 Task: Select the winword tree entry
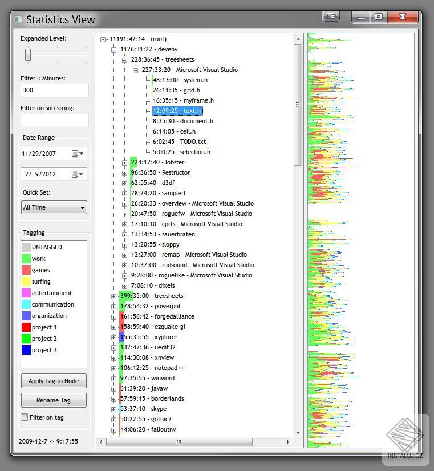click(147, 378)
